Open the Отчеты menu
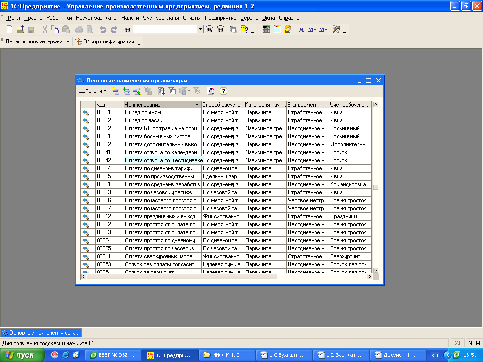 (192, 18)
